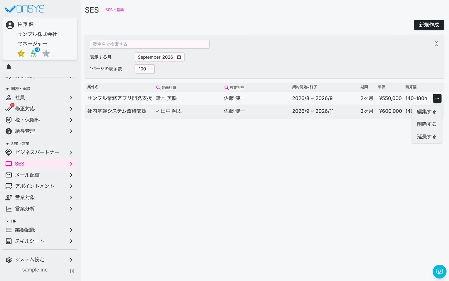Collapse the 総務・承認 section
Image resolution: width=449 pixels, height=281 pixels.
pyautogui.click(x=7, y=89)
